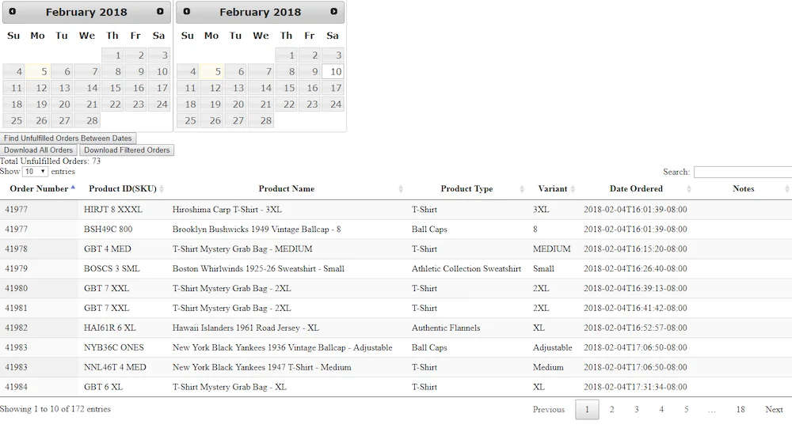Go to next month in left calendar
The width and height of the screenshot is (792, 436).
(160, 12)
